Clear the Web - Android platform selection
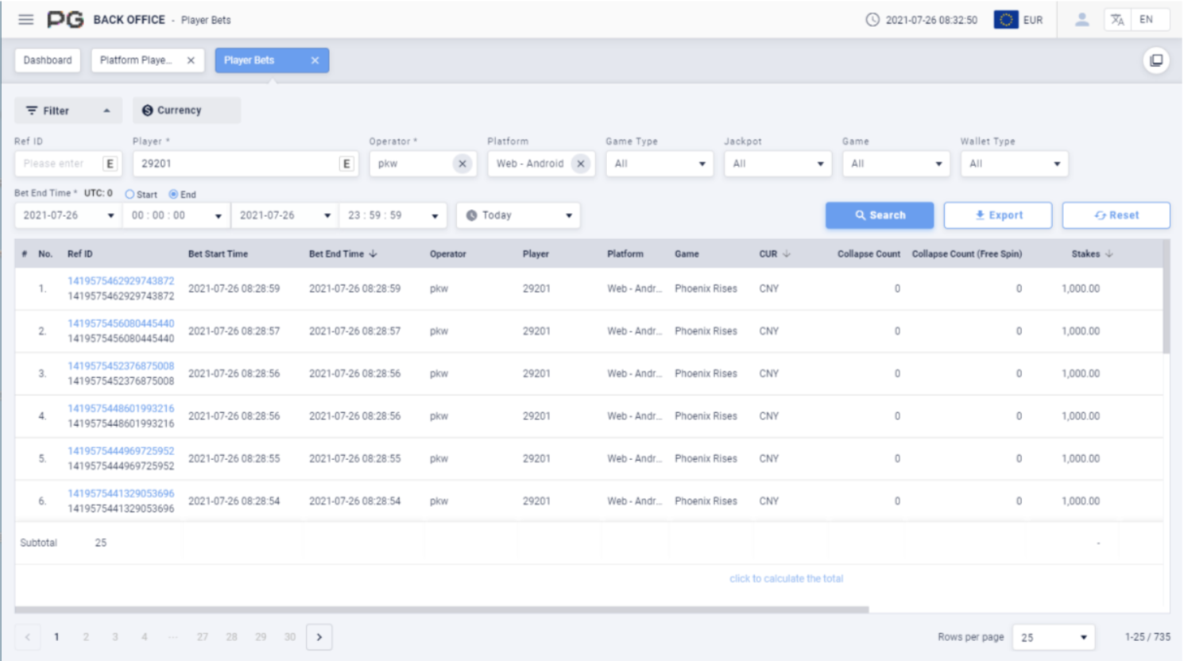The image size is (1184, 661). click(x=581, y=164)
